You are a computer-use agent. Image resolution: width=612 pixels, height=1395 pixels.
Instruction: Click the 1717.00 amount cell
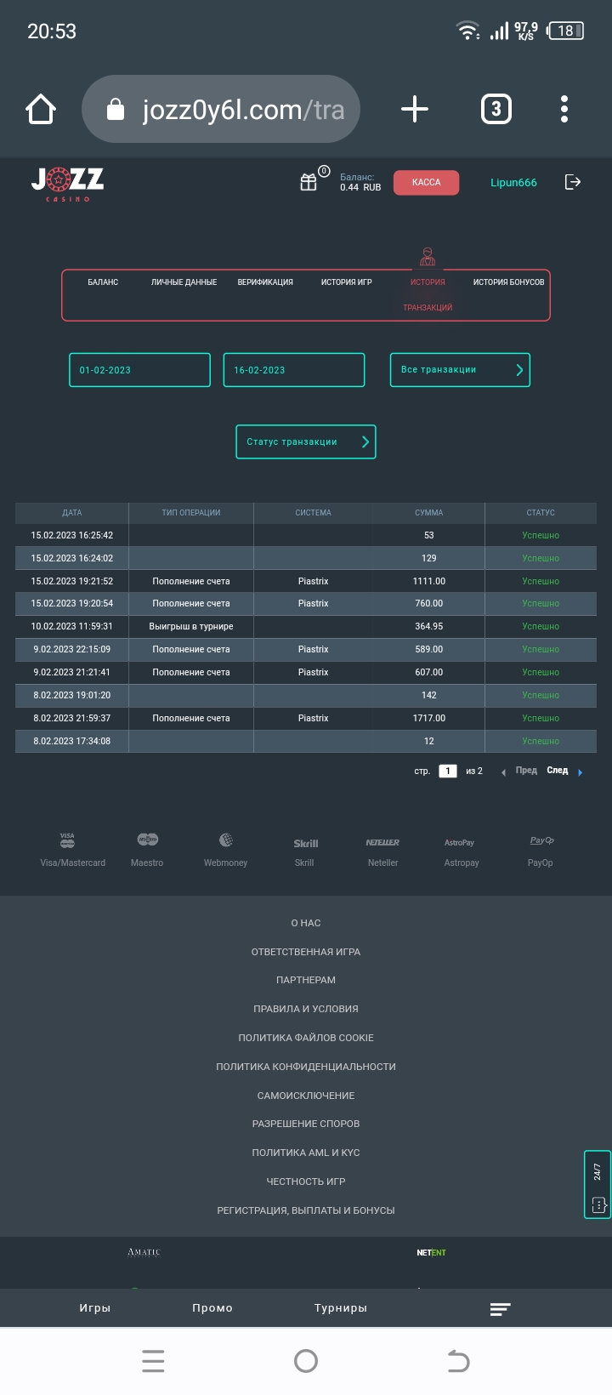point(428,718)
